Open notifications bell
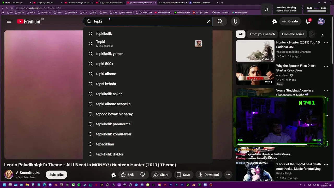Viewport: 334px width, 188px height. (x=308, y=21)
